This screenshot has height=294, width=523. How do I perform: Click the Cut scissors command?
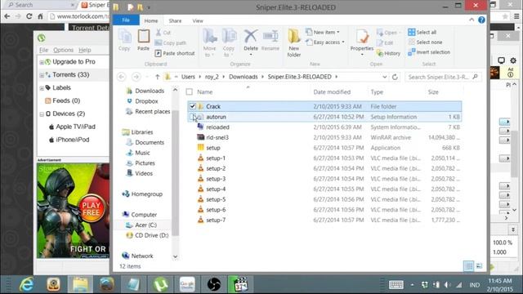(x=163, y=33)
